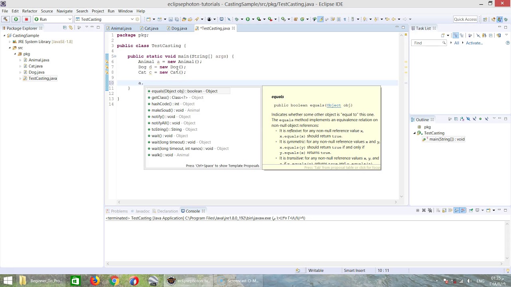Click the green Run launch button

pyautogui.click(x=16, y=19)
